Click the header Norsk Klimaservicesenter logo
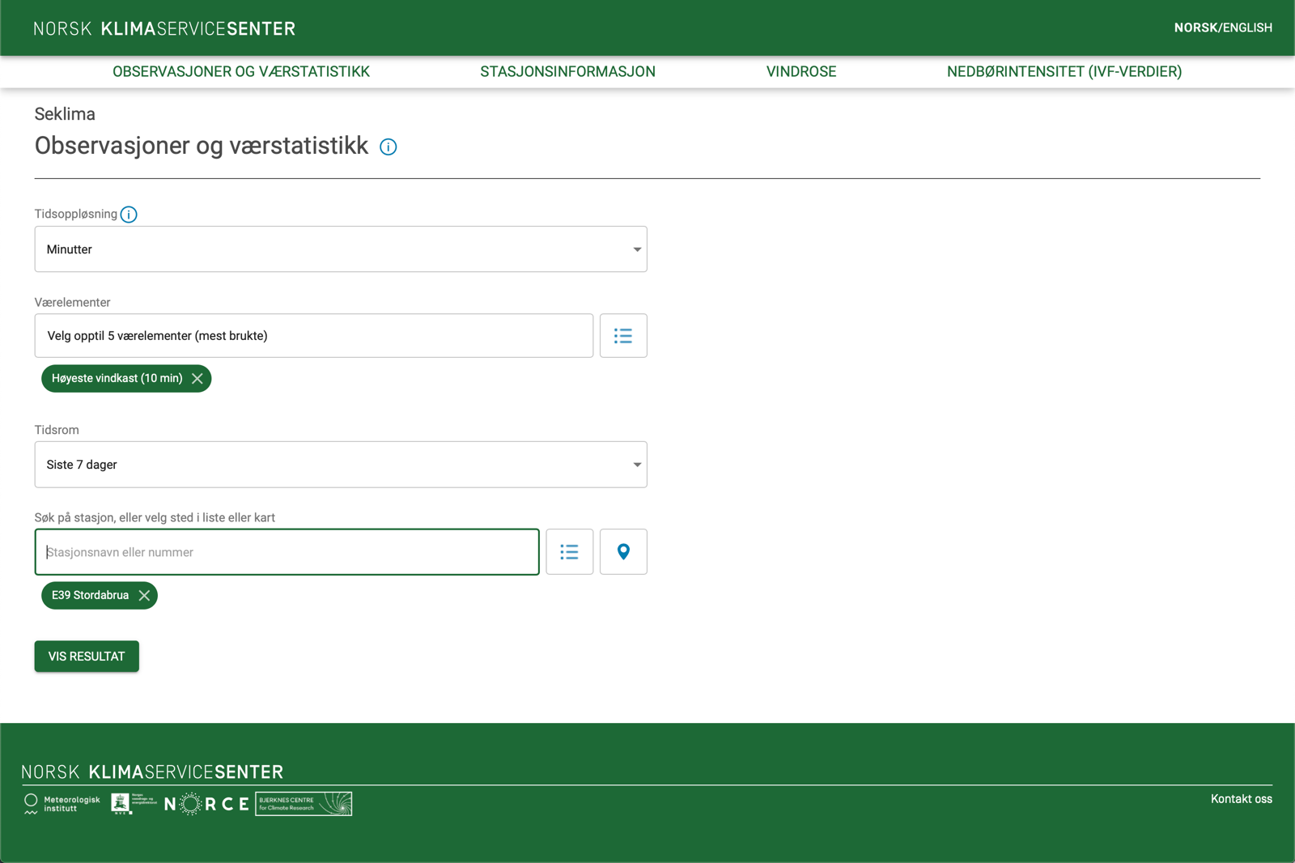This screenshot has height=863, width=1295. coord(164,29)
